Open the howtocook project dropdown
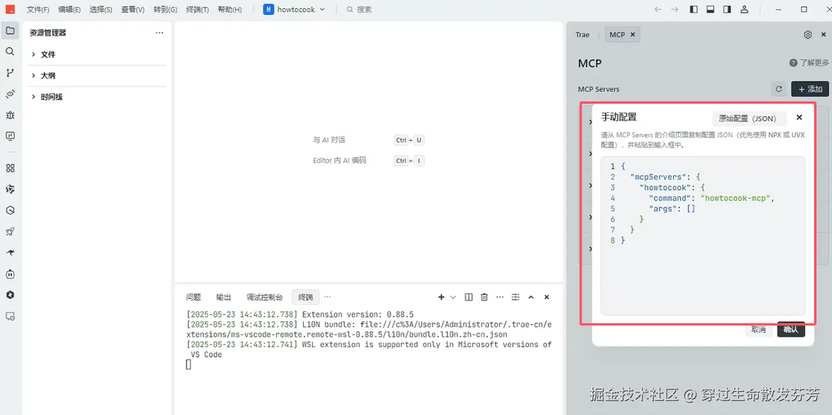 pyautogui.click(x=294, y=10)
